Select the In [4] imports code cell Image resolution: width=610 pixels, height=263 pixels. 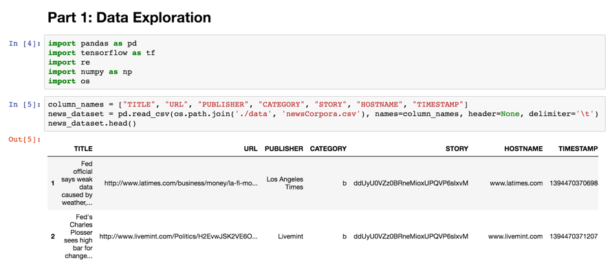click(x=325, y=62)
